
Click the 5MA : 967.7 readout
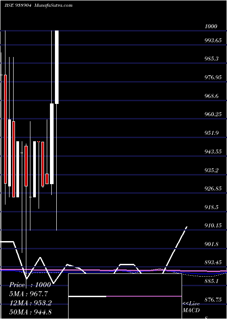29,294
